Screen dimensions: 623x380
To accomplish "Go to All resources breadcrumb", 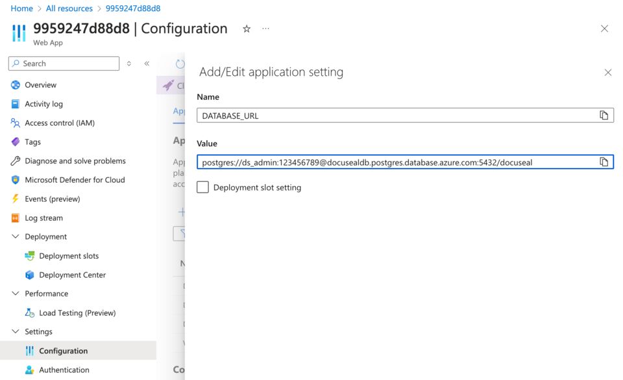I will pos(69,8).
